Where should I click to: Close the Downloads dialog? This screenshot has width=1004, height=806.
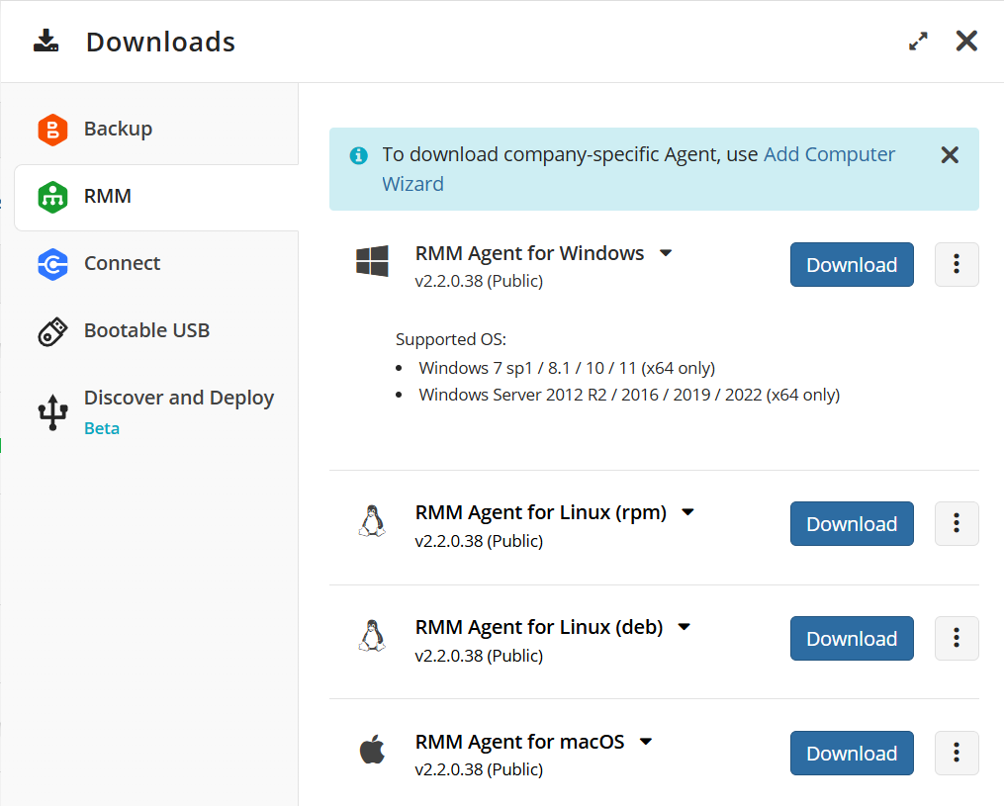[x=966, y=41]
